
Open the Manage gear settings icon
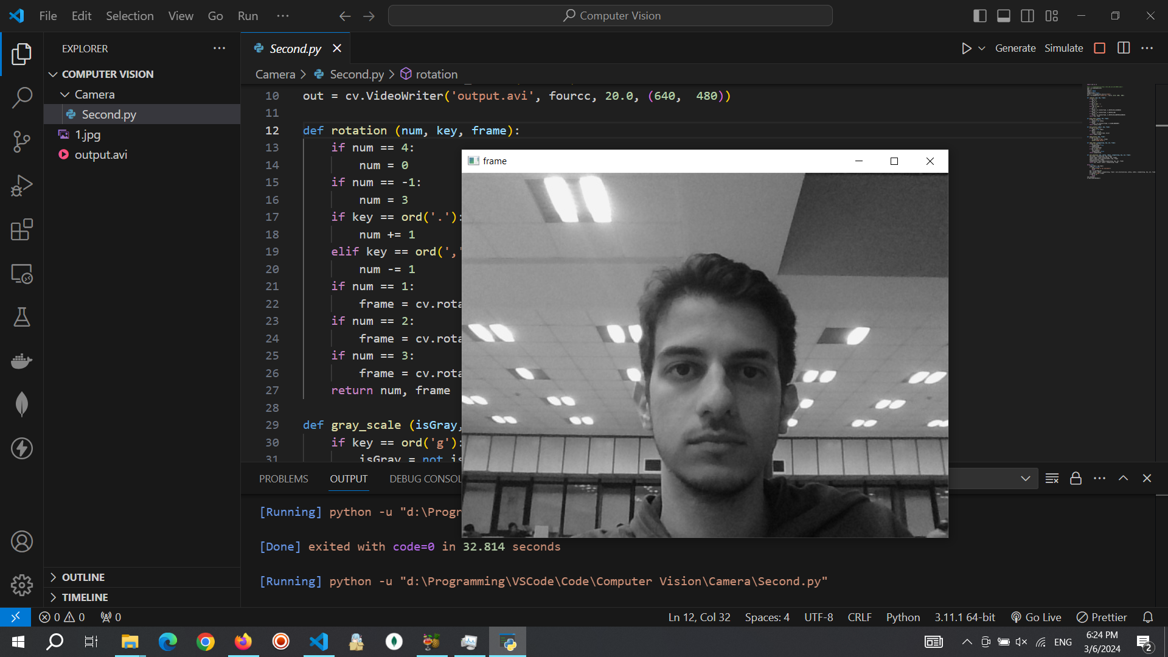(22, 585)
